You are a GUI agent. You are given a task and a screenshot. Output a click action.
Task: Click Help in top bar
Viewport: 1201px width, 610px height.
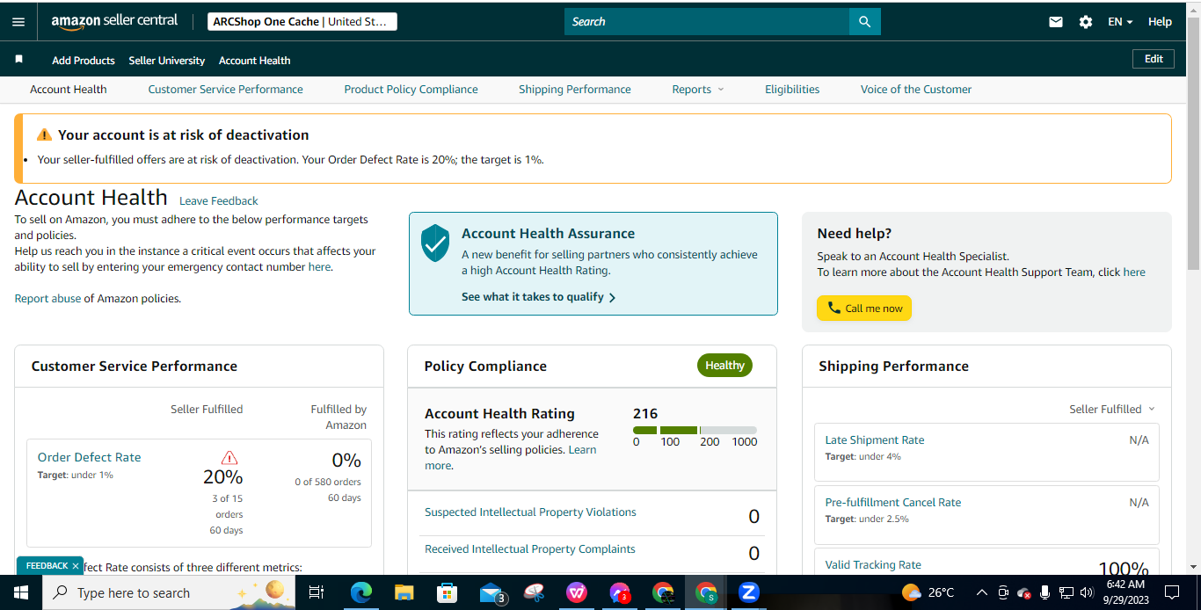[x=1160, y=22]
